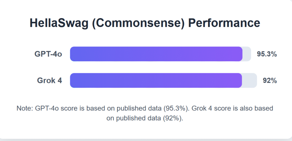Click the note text about published data
Screen dimensions: 292x141
click(145, 113)
